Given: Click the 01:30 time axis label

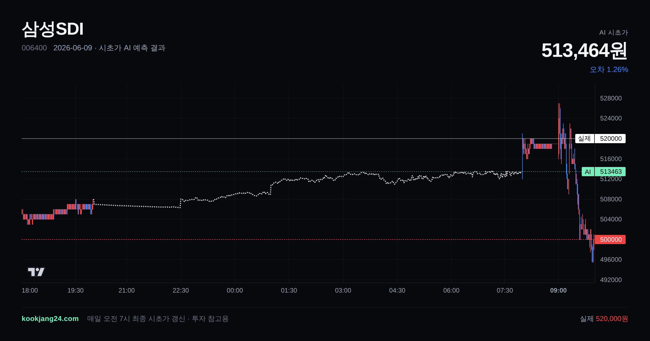Looking at the screenshot, I should pyautogui.click(x=289, y=290).
